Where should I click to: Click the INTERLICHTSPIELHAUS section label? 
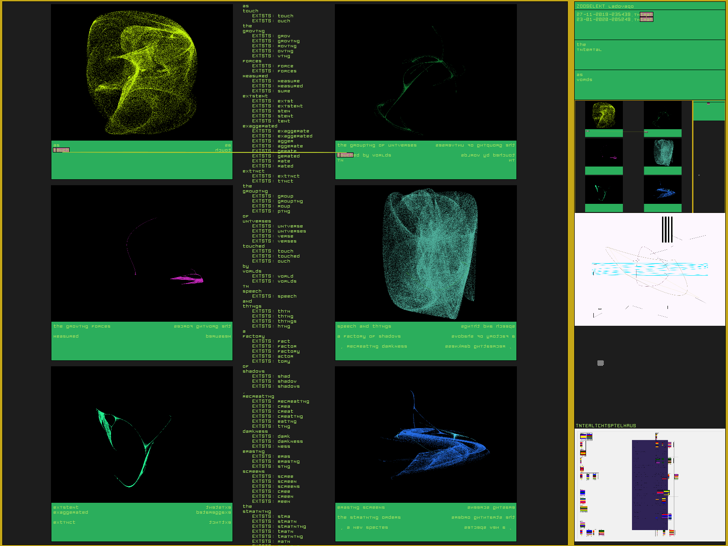point(606,426)
